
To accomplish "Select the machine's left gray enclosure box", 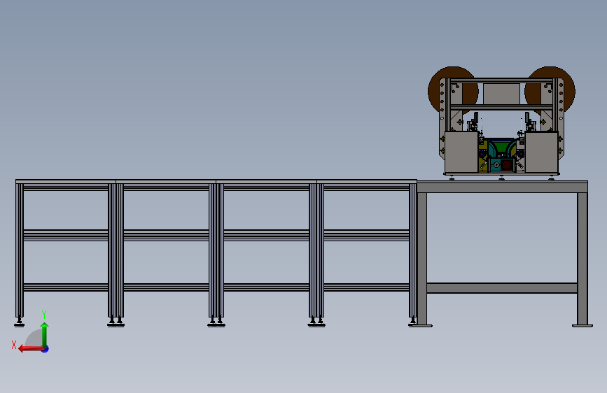I will 461,152.
